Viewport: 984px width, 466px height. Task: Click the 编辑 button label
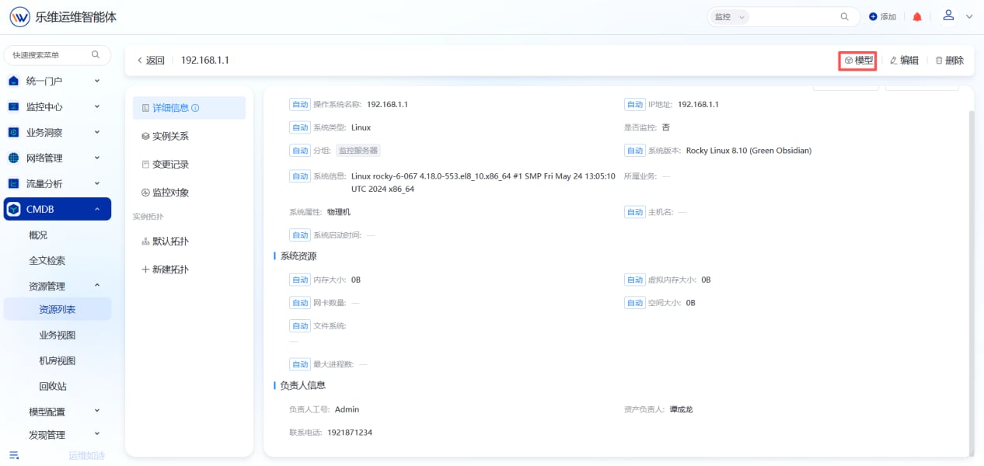point(909,61)
